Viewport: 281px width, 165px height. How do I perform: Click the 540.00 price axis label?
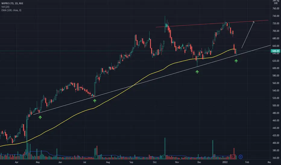pyautogui.click(x=276, y=91)
